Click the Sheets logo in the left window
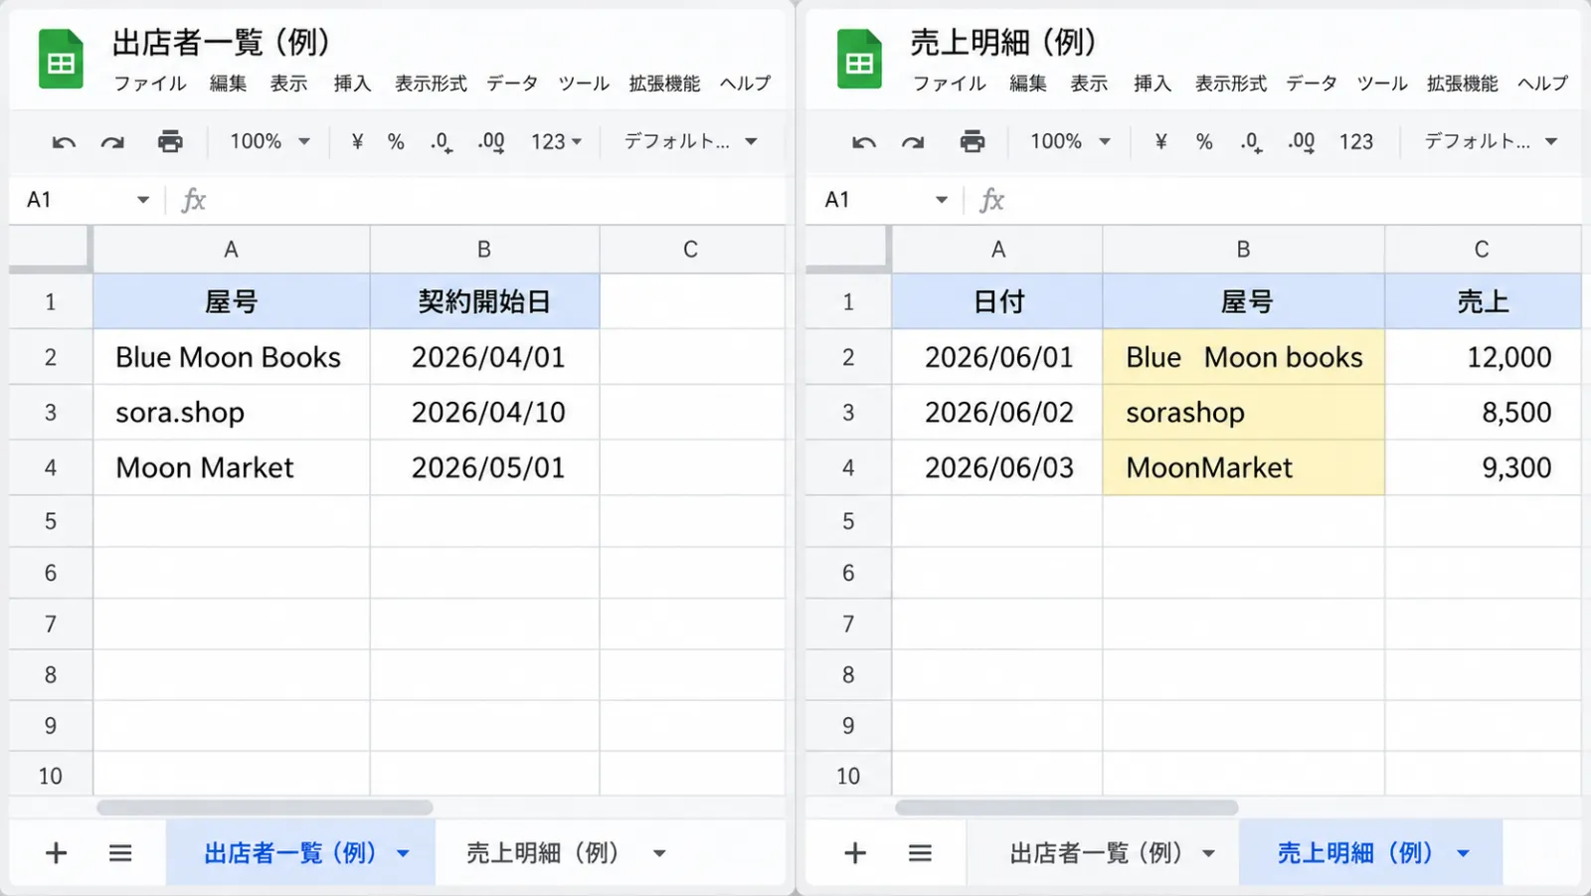Screen dimensions: 1591x896 click(61, 60)
